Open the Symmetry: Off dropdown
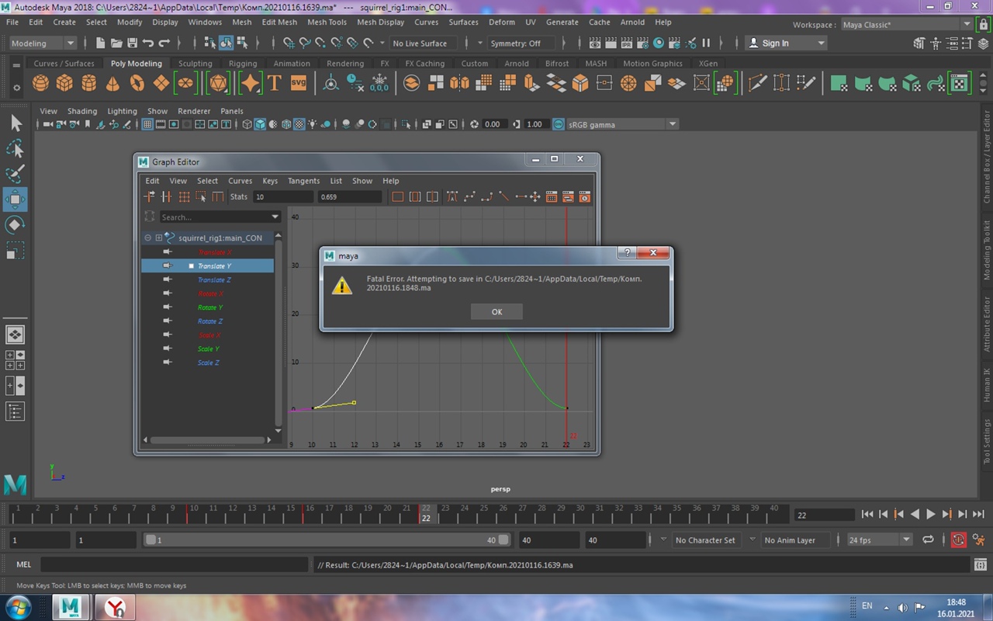Image resolution: width=993 pixels, height=621 pixels. click(x=521, y=43)
